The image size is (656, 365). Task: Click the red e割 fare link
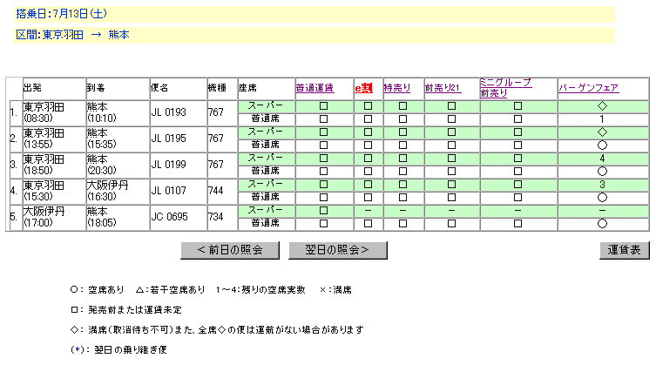point(363,88)
